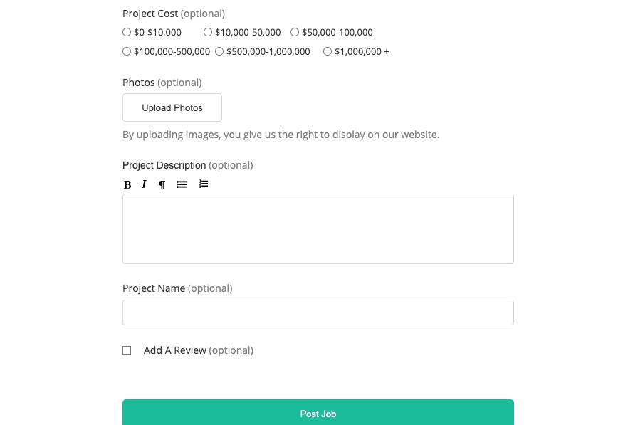Focus the Project Name input field

pos(318,313)
